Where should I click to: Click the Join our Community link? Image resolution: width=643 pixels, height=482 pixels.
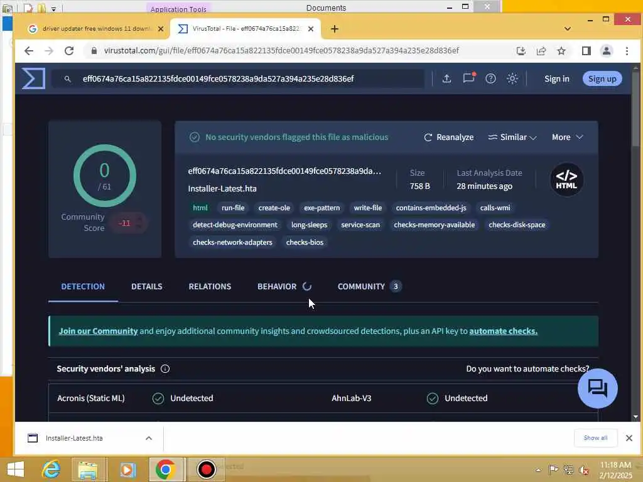tap(98, 331)
